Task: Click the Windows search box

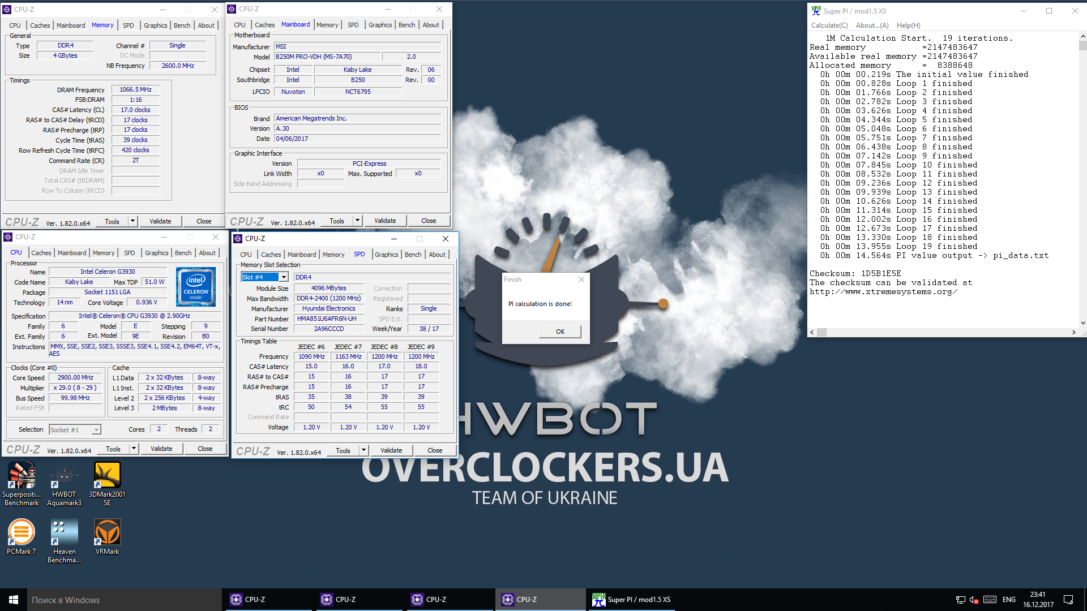Action: (125, 600)
